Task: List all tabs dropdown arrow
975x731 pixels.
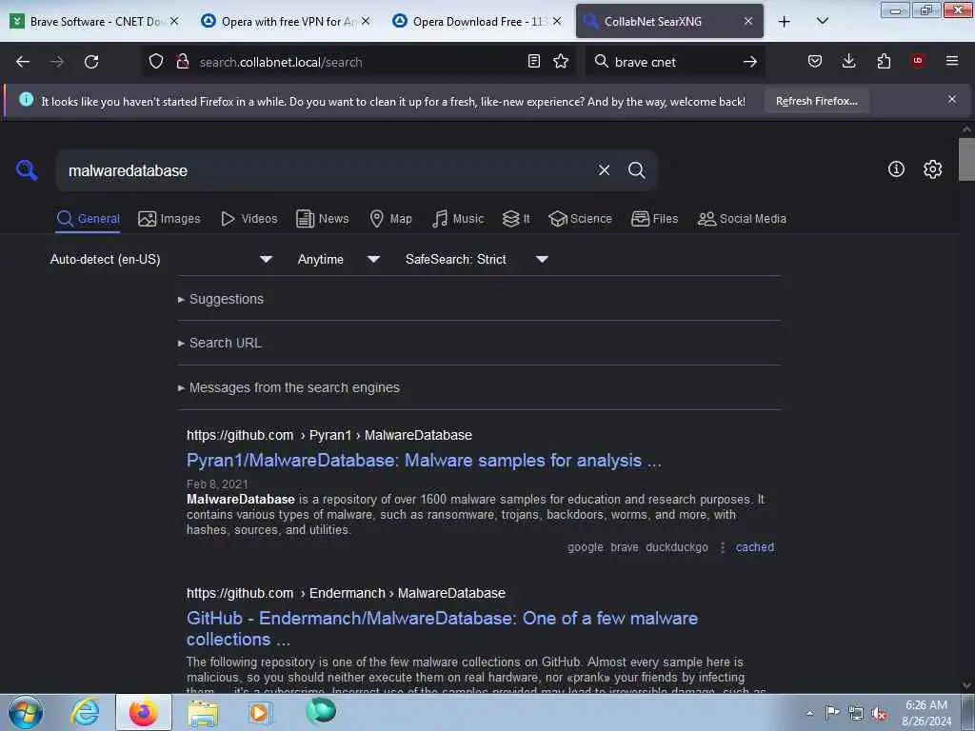Action: (822, 22)
